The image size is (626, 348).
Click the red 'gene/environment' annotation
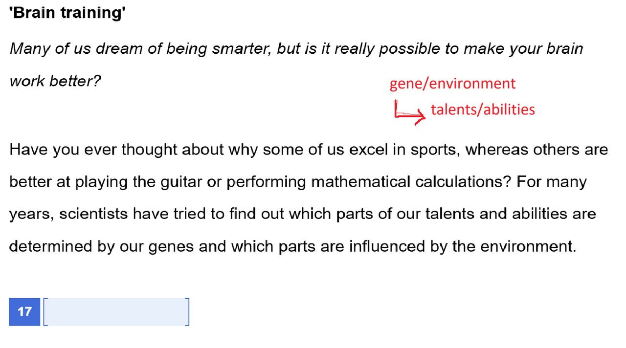coord(452,84)
